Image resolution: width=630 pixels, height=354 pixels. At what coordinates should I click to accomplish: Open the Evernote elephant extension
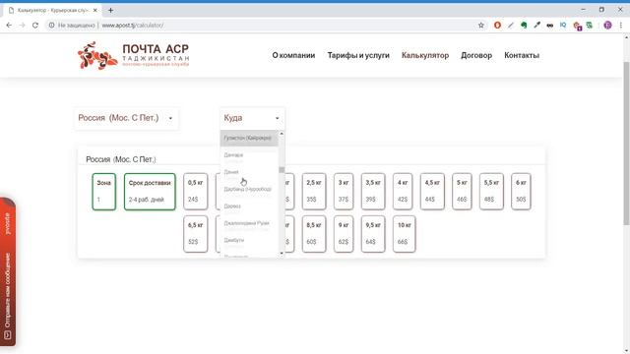click(x=524, y=25)
